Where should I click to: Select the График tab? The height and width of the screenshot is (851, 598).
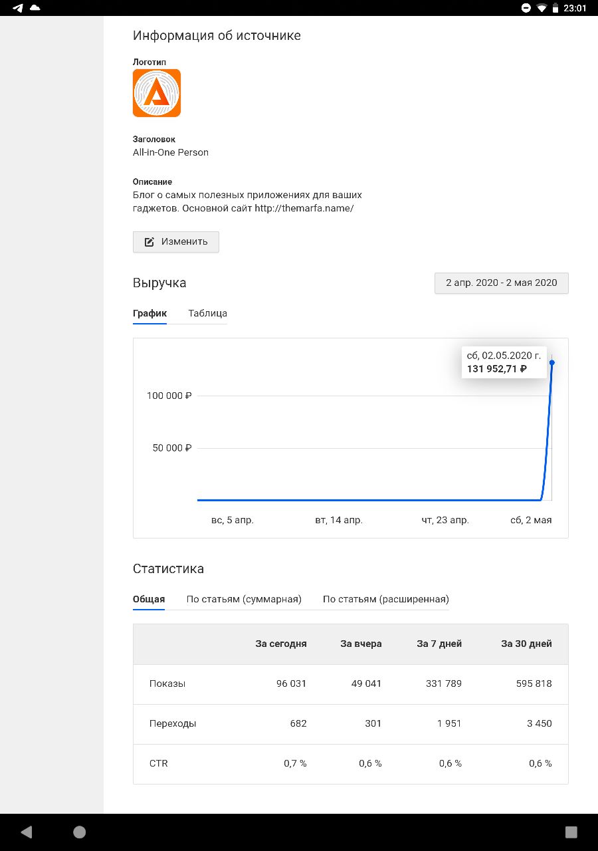coord(149,313)
